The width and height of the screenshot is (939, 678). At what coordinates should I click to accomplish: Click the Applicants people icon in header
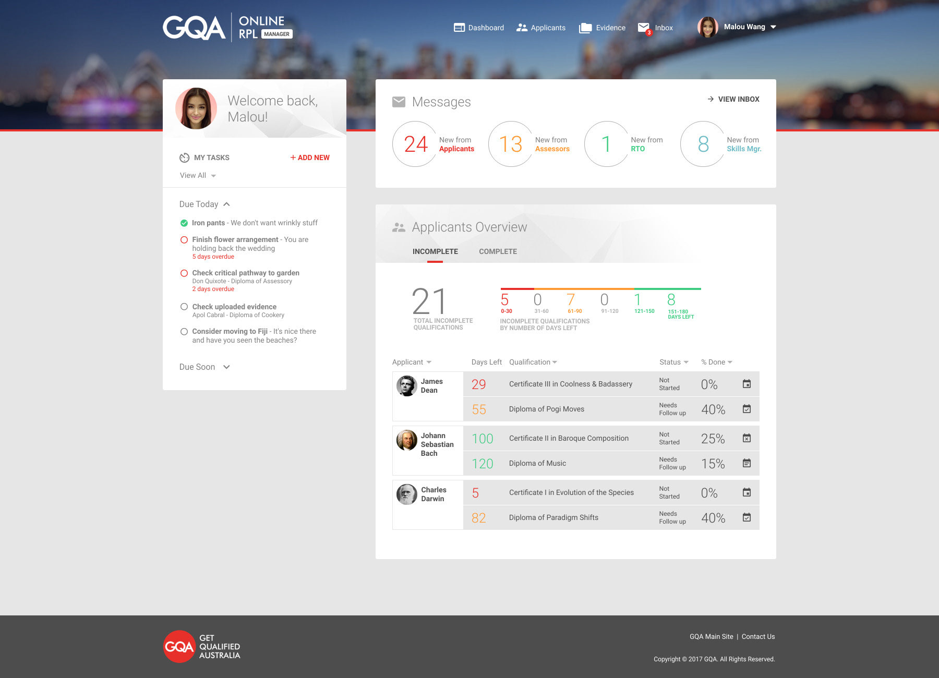(522, 28)
